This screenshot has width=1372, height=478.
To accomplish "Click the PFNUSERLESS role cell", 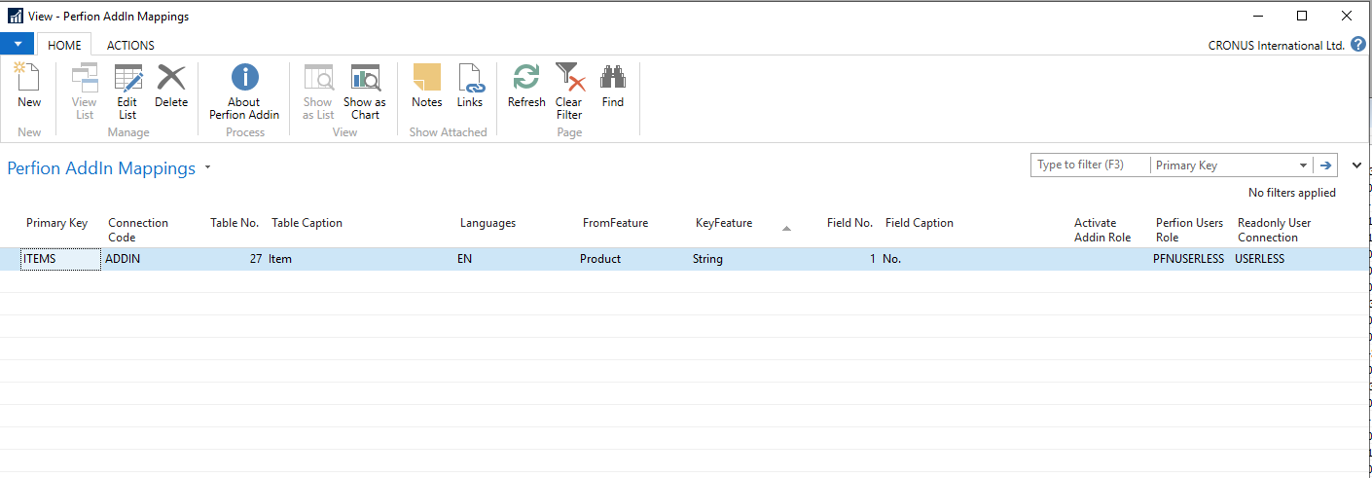I will pos(1189,259).
